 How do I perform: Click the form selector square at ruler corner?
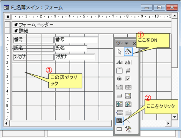click(x=8, y=17)
